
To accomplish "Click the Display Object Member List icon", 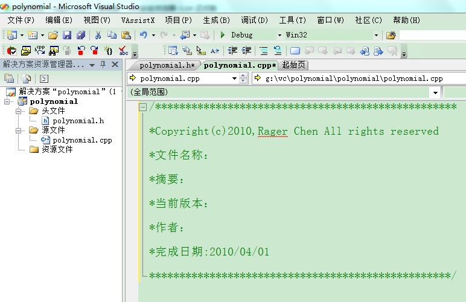I will 173,51.
